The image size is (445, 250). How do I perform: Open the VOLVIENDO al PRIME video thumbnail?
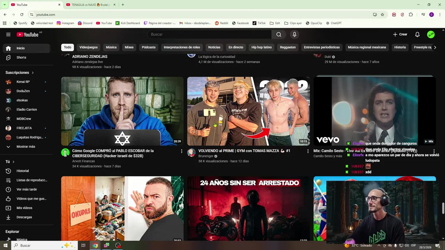click(x=248, y=111)
